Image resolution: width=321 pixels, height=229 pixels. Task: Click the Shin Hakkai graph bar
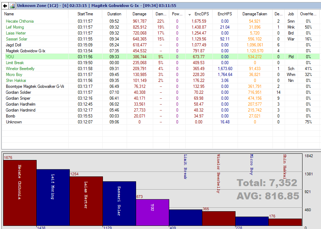(285, 222)
